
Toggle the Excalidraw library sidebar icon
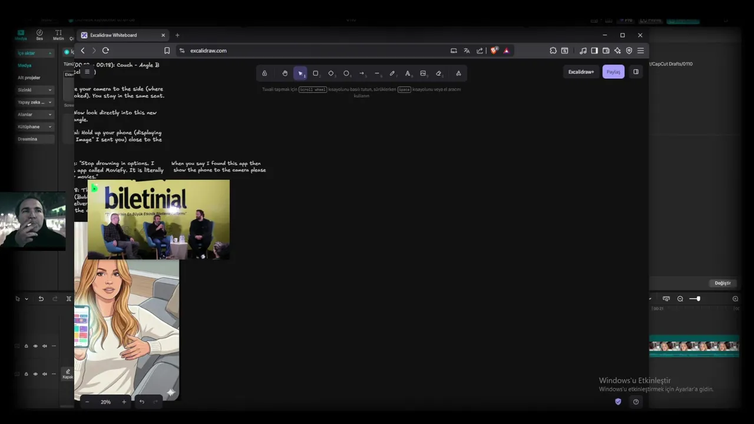[x=636, y=72]
